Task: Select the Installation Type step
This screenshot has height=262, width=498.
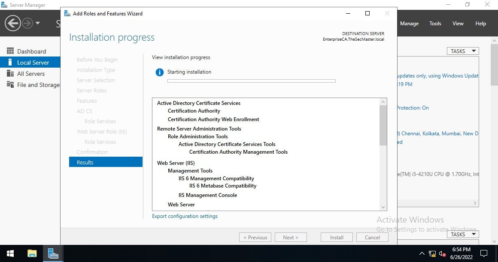Action: coord(96,70)
